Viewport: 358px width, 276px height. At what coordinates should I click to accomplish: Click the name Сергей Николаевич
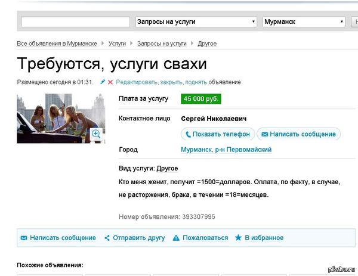point(214,119)
